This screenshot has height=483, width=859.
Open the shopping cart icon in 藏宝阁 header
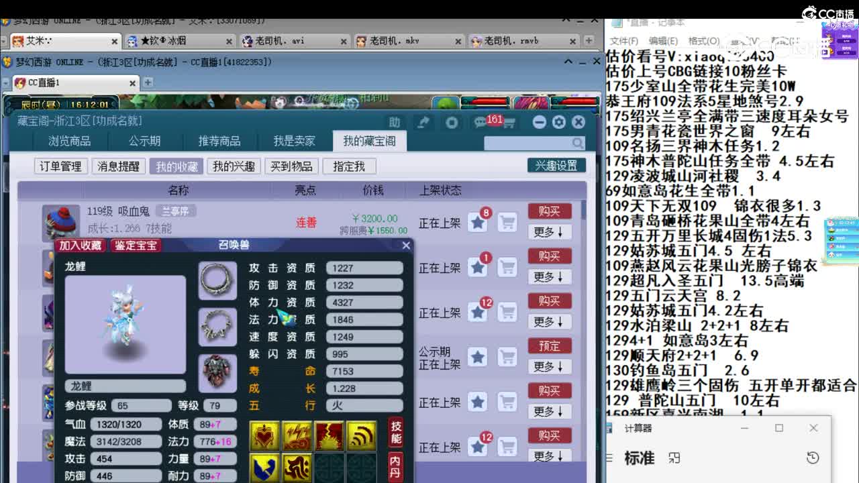509,123
